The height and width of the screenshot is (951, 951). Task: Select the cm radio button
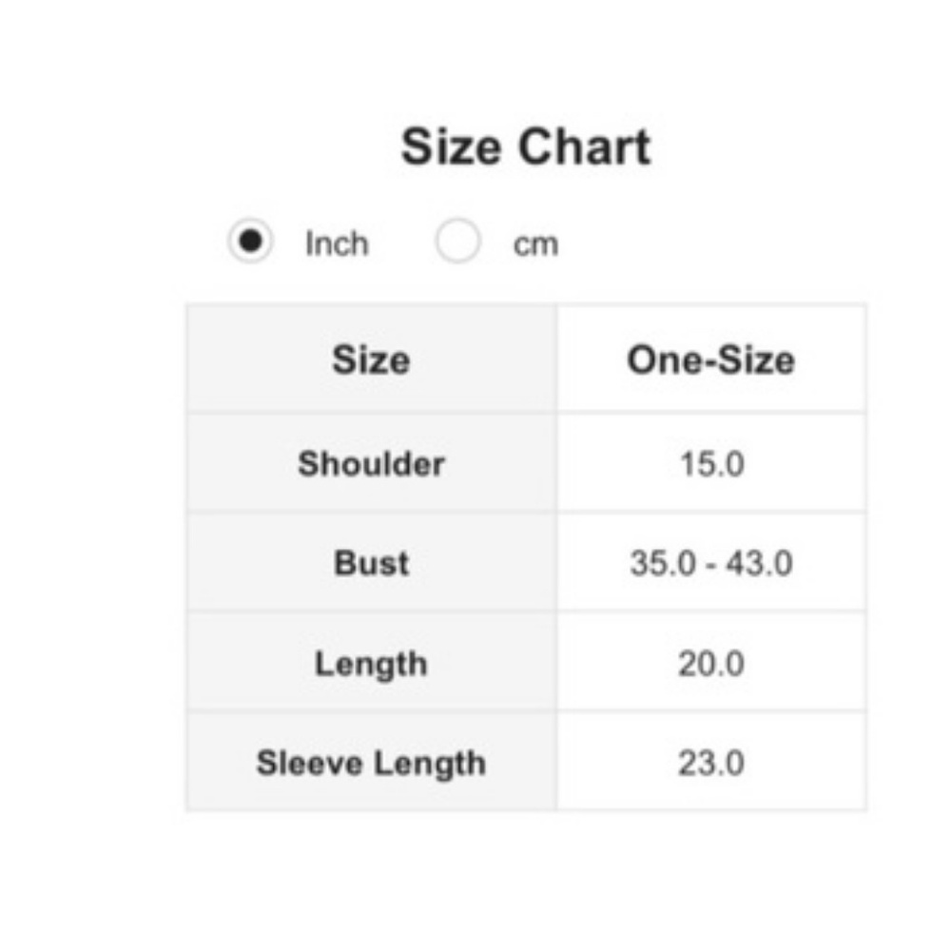(x=457, y=242)
